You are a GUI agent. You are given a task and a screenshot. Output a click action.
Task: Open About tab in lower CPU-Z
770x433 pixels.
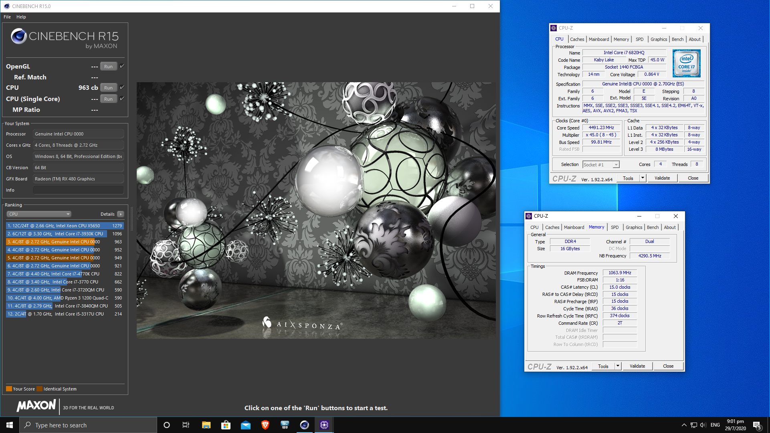pos(670,227)
